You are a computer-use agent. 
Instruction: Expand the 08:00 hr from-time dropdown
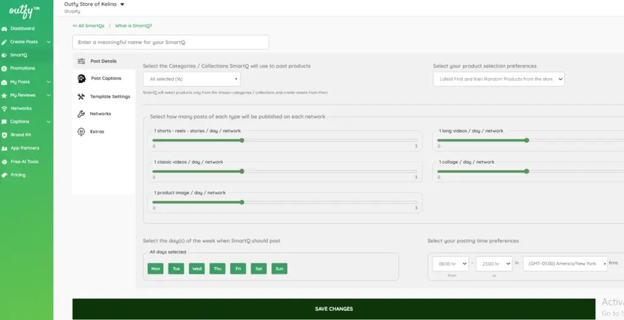pyautogui.click(x=450, y=263)
